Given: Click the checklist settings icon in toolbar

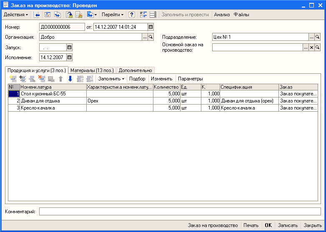Looking at the screenshot, I should (143, 15).
